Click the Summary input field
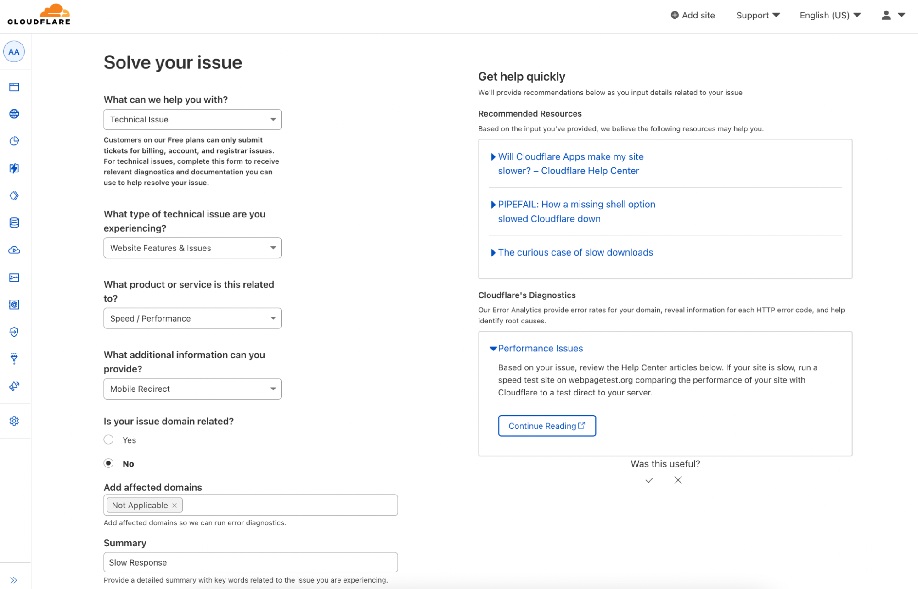The width and height of the screenshot is (918, 589). [250, 562]
